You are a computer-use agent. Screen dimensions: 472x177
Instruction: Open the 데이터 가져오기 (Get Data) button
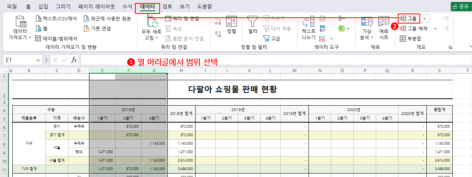coord(20,28)
